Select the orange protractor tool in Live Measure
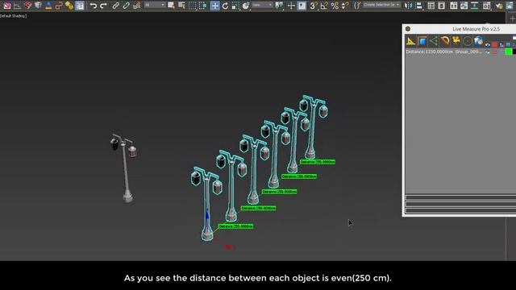516x290 pixels. pos(444,41)
